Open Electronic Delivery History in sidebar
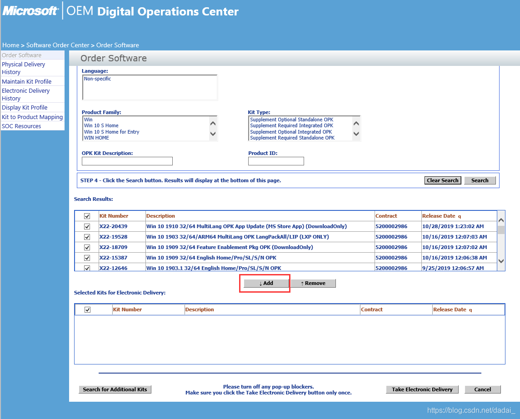Viewport: 520px width, 419px height. (x=25, y=95)
